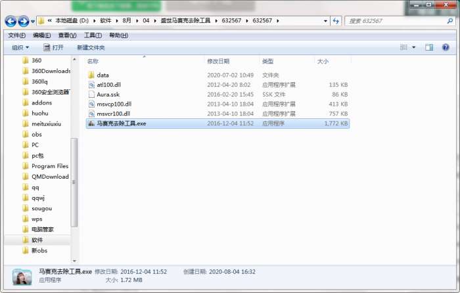Open the address bar history dropdown
This screenshot has width=460, height=293.
point(325,21)
